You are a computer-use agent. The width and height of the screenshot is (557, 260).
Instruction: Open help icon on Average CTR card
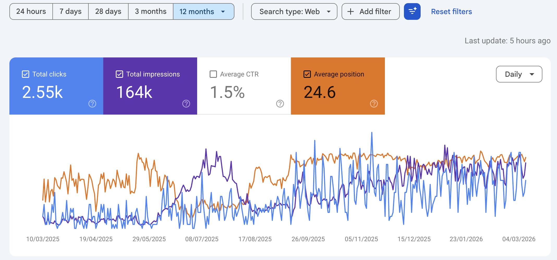[280, 104]
